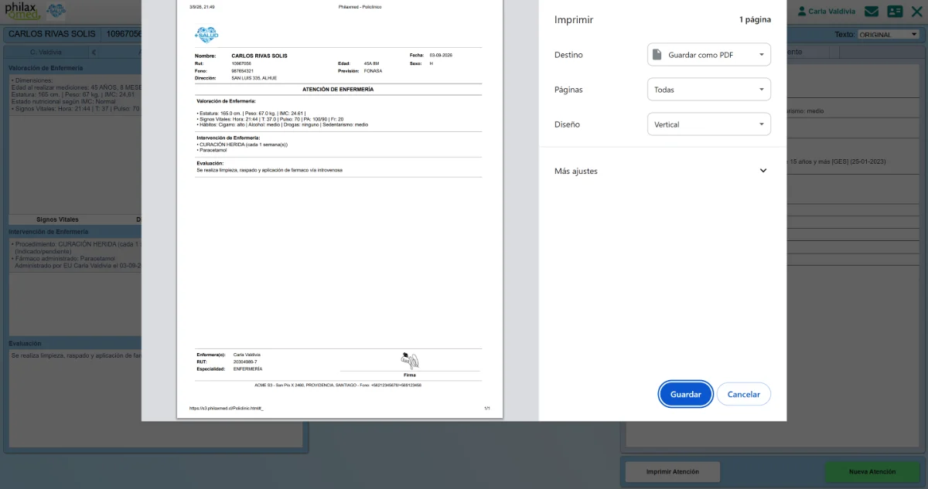Viewport: 928px width, 489px height.
Task: Open the Destino 'Guardar como PDF' dropdown
Action: point(708,55)
